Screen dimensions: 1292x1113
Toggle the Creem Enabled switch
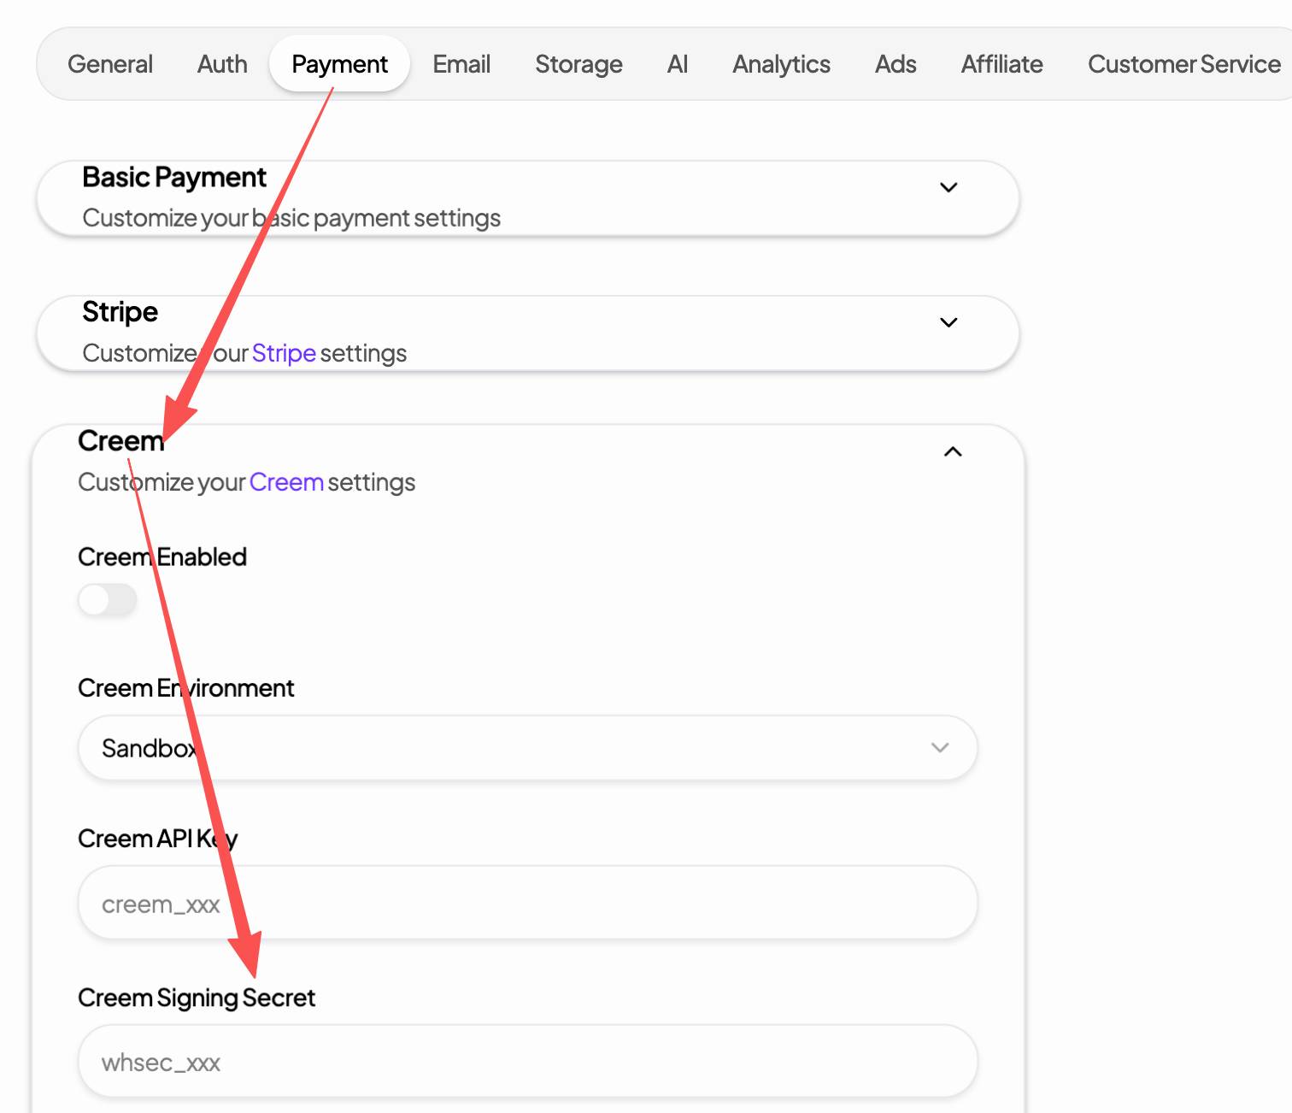pos(108,599)
